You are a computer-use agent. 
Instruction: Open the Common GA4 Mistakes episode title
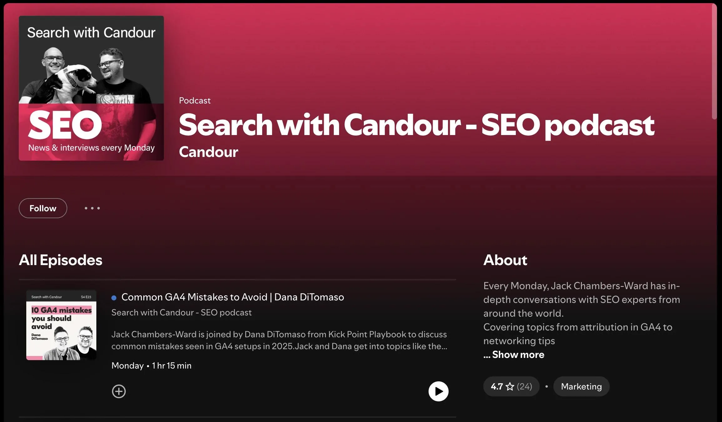pos(232,297)
